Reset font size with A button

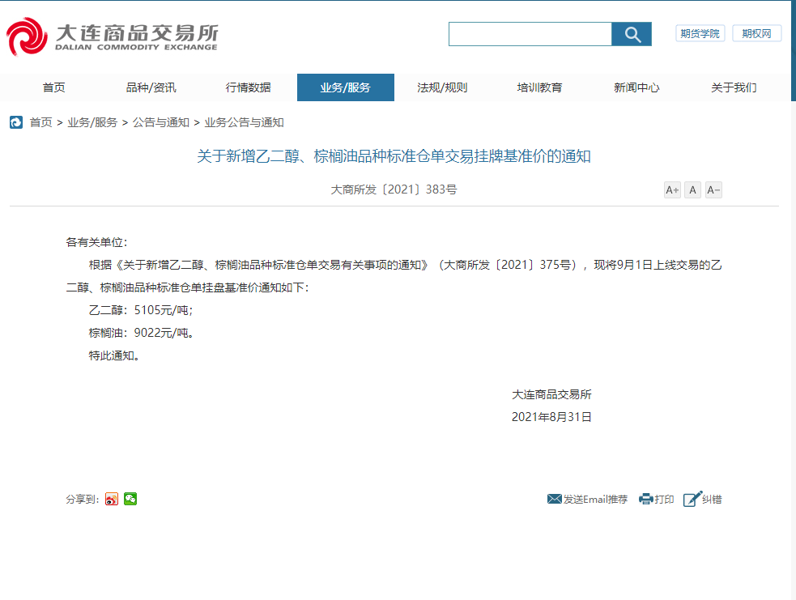[x=692, y=190]
